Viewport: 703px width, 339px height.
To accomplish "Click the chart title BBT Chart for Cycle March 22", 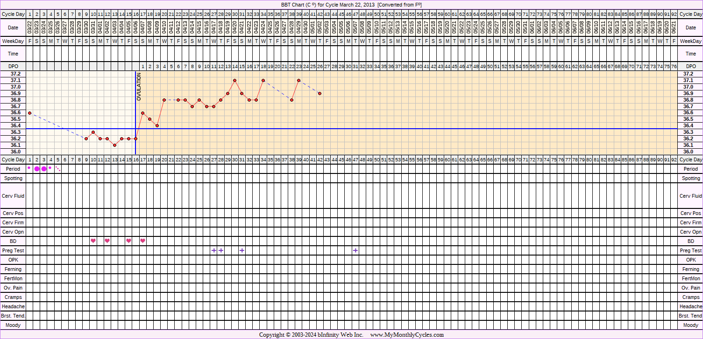I will tap(351, 4).
